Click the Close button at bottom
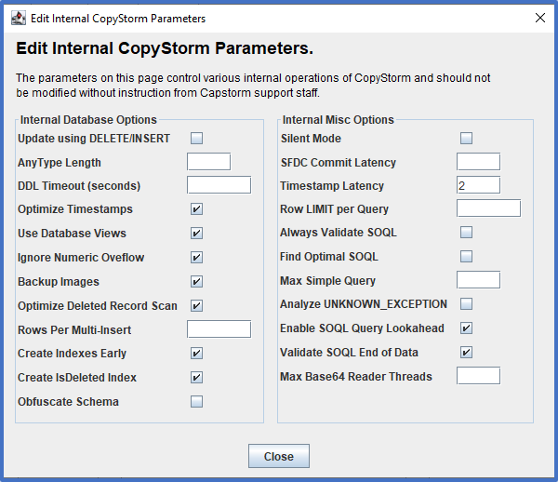The image size is (558, 482). point(279,456)
